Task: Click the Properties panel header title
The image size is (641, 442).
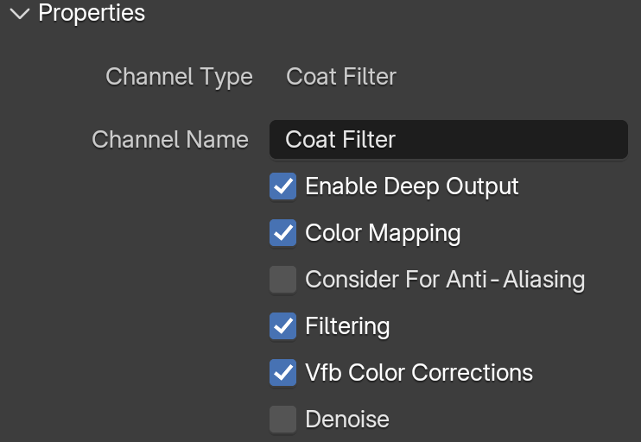Action: pyautogui.click(x=92, y=13)
